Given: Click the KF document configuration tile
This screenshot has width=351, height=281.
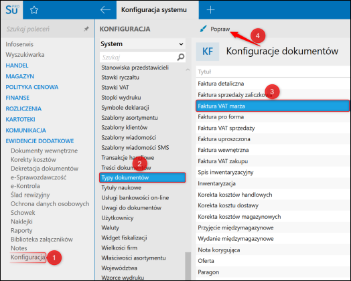Looking at the screenshot, I should 208,52.
